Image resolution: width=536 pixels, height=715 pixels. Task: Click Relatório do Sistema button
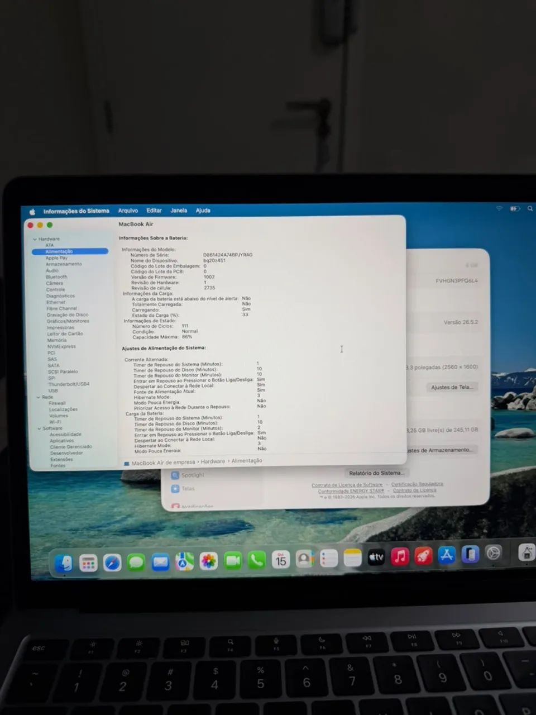(x=376, y=473)
